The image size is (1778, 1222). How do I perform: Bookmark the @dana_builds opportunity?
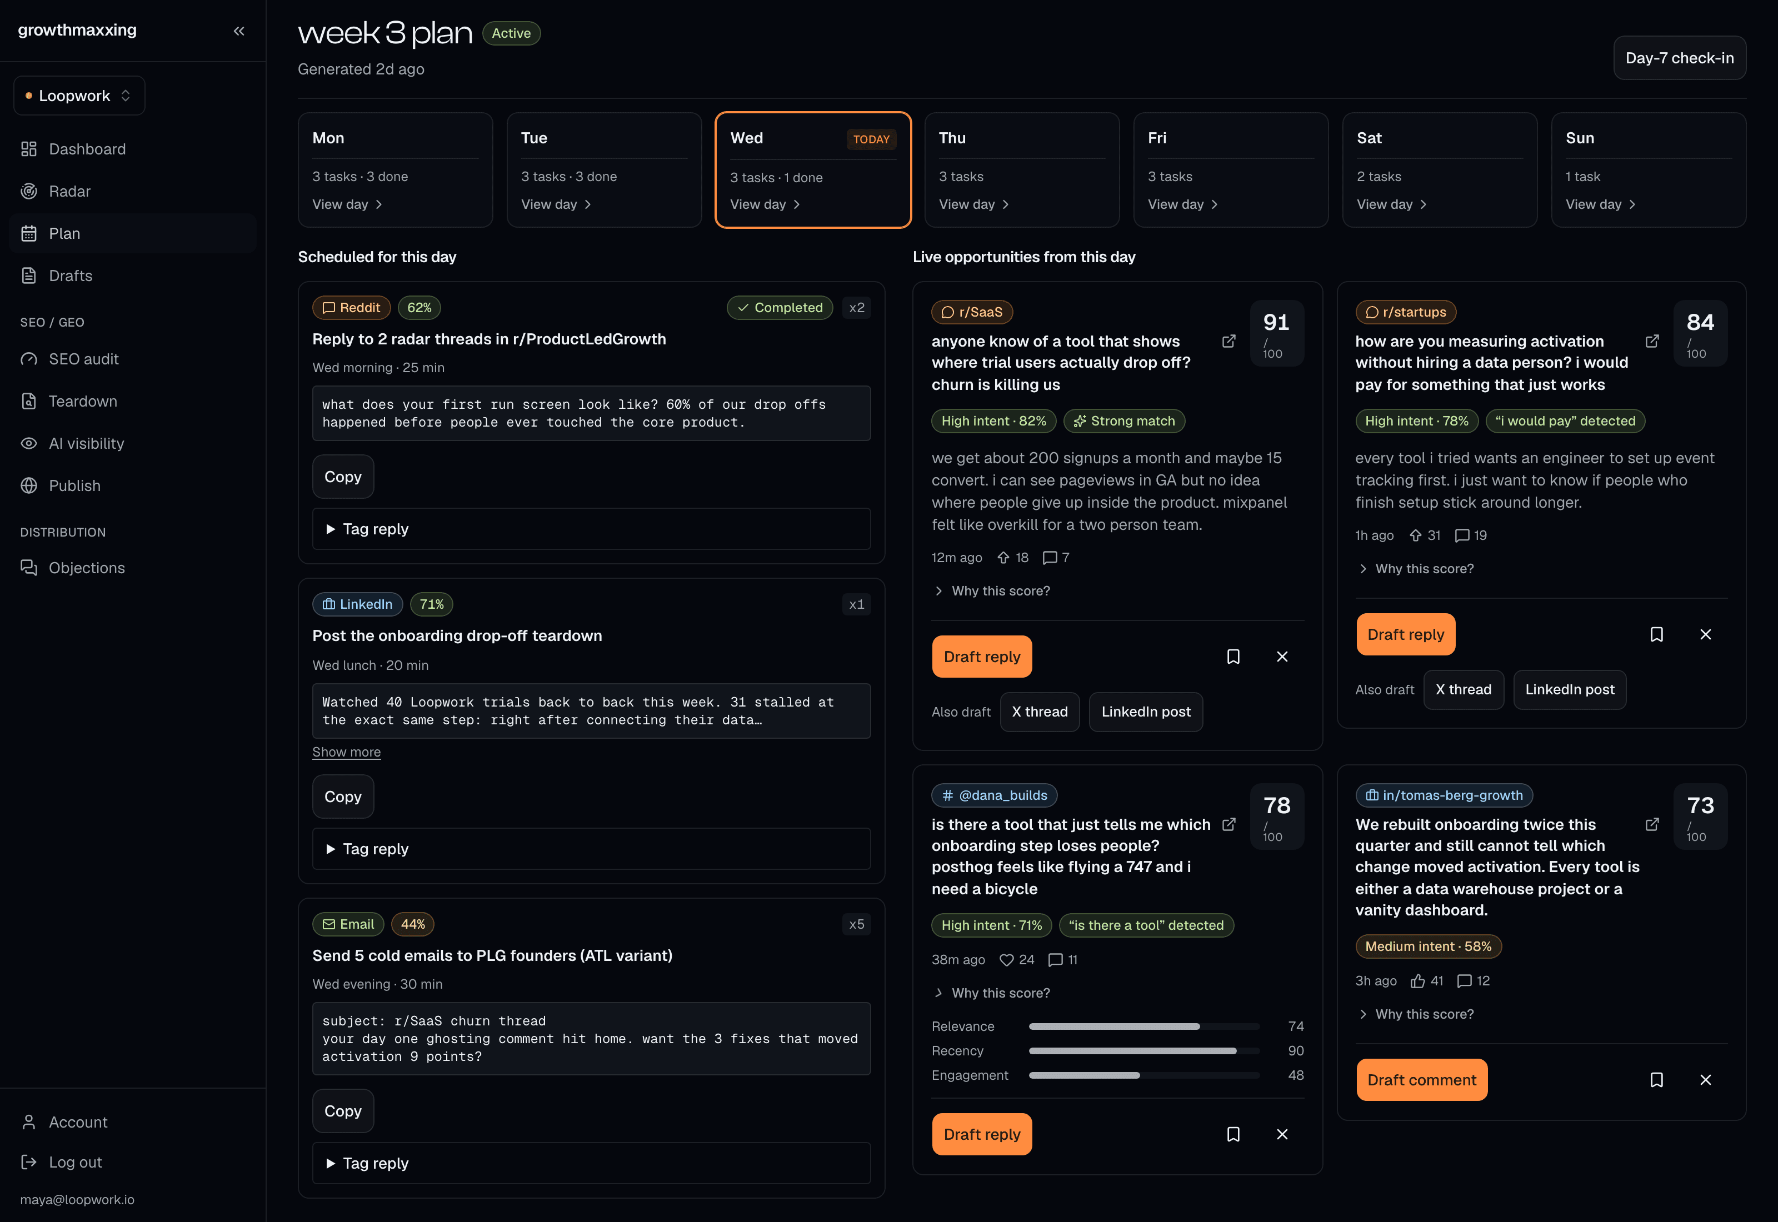[x=1233, y=1134]
